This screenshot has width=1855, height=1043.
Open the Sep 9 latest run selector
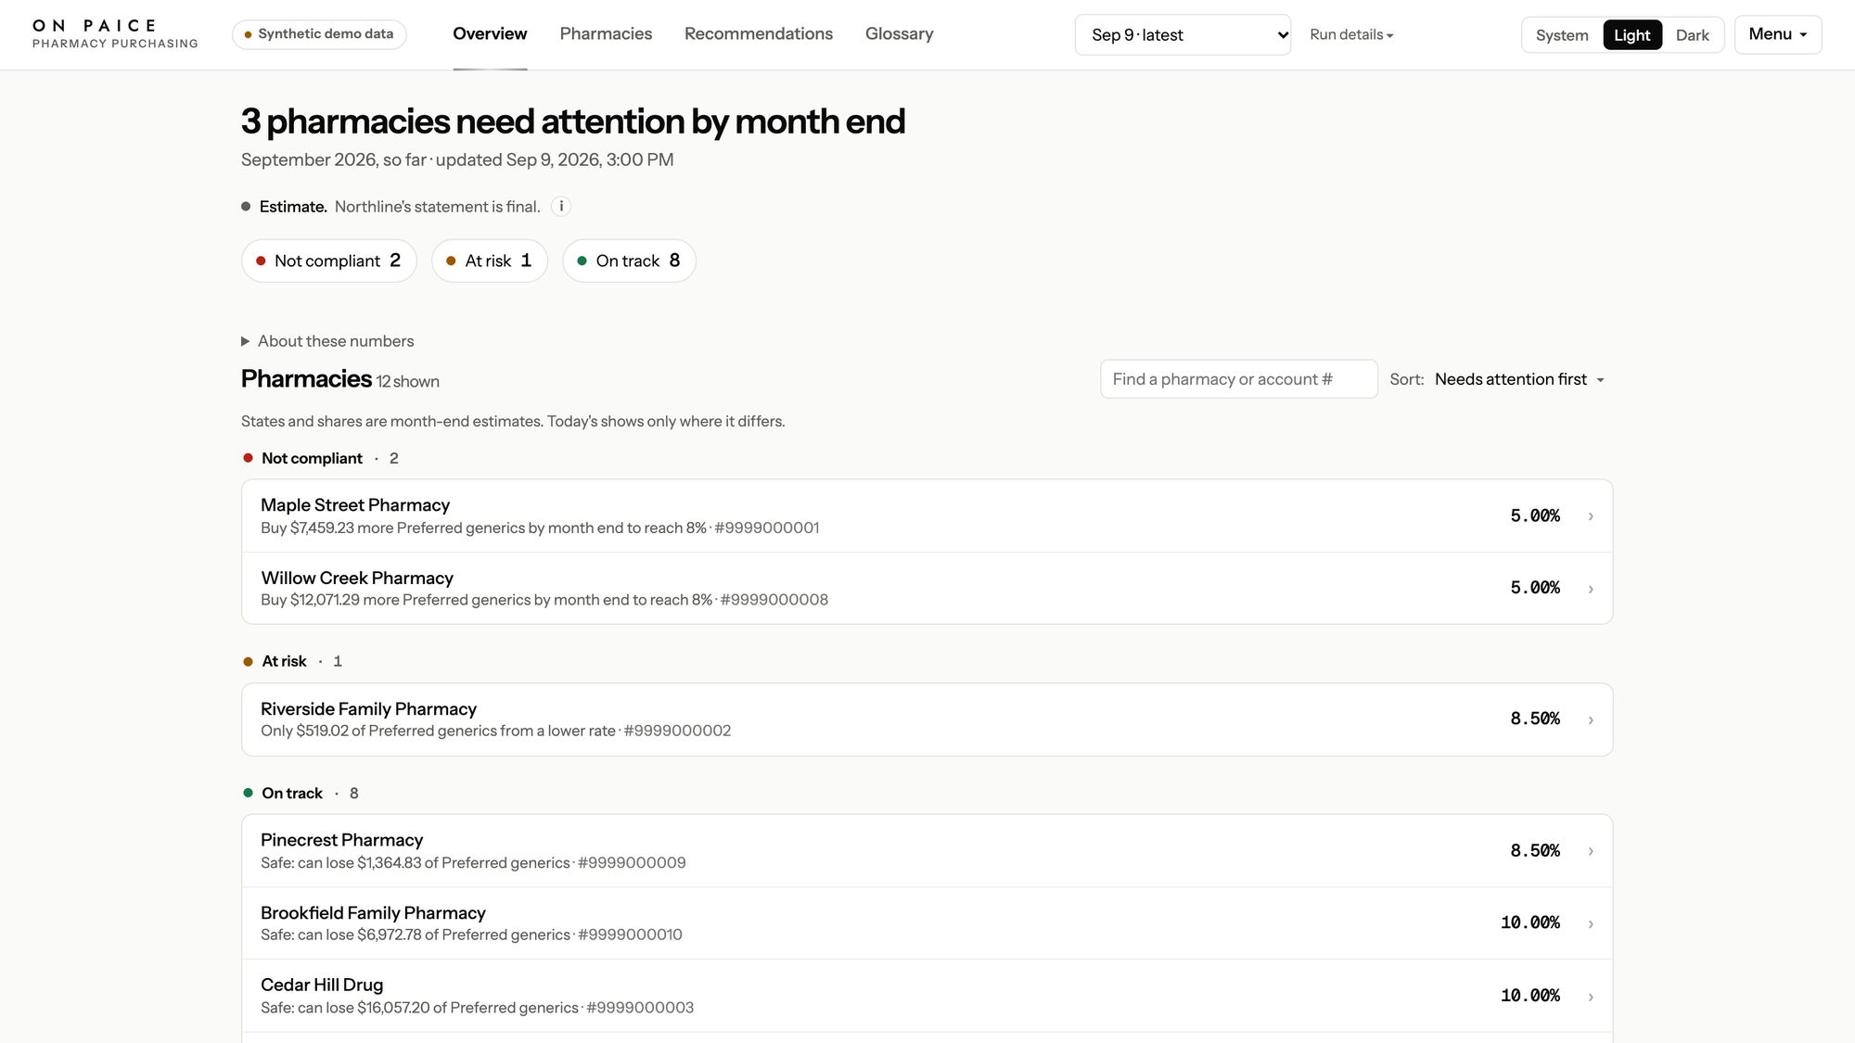1183,35
